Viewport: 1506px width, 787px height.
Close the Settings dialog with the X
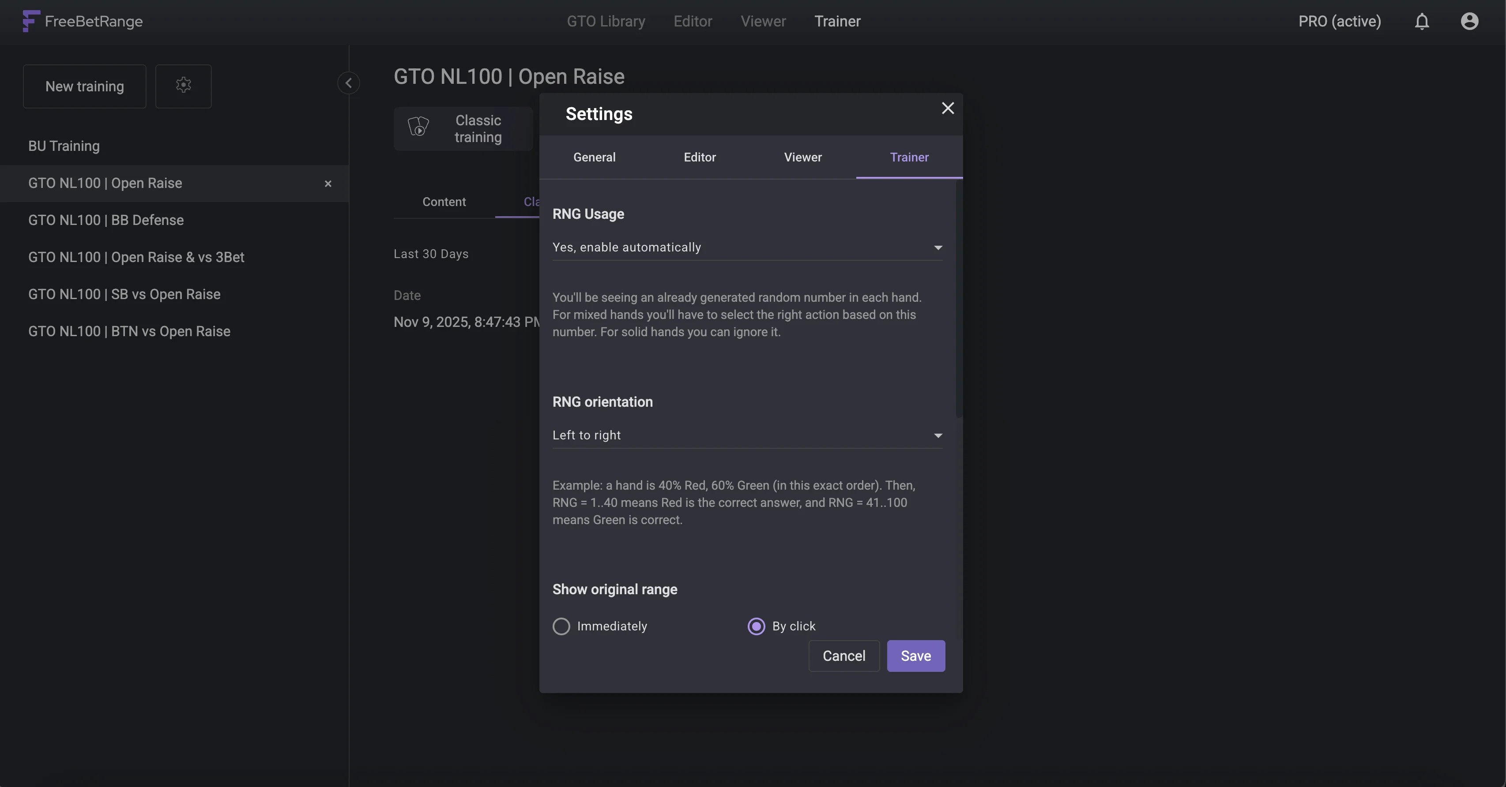(x=948, y=108)
